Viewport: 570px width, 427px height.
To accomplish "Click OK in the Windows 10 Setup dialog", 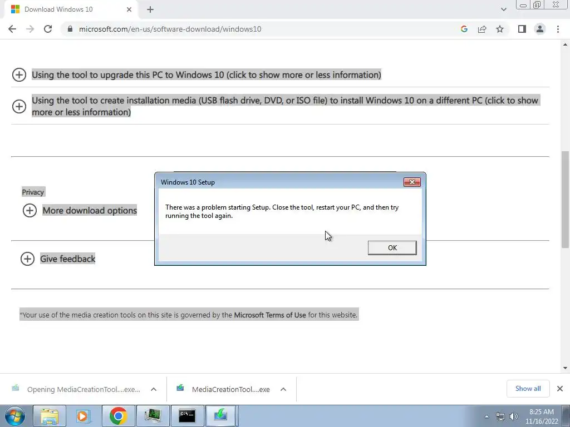I will (392, 247).
